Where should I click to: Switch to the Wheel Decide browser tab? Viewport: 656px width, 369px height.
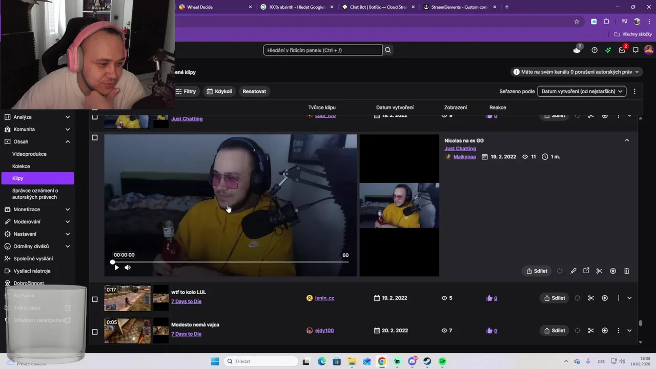pos(215,7)
